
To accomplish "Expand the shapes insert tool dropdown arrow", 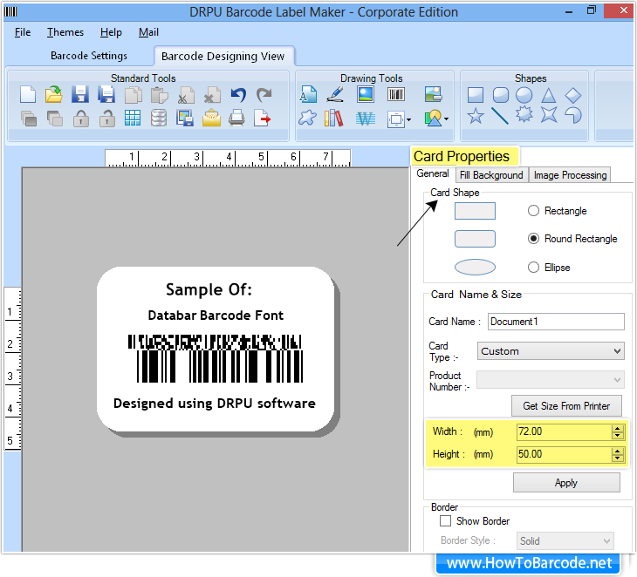I will [447, 119].
